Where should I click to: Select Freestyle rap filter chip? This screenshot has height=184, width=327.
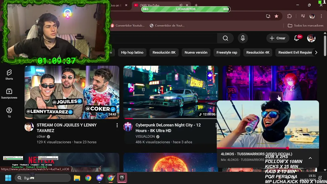(x=227, y=52)
